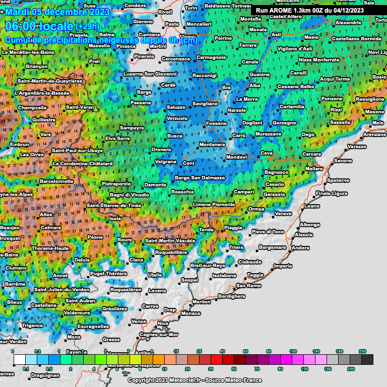Click the Briançon town label
The height and width of the screenshot is (387, 387).
pos(36,67)
